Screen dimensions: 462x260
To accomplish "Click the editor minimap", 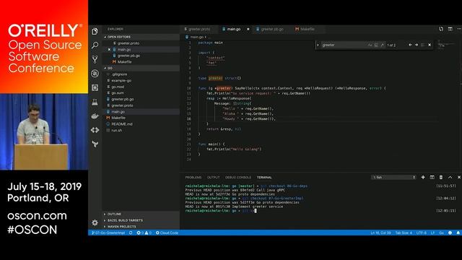I will 448,45.
